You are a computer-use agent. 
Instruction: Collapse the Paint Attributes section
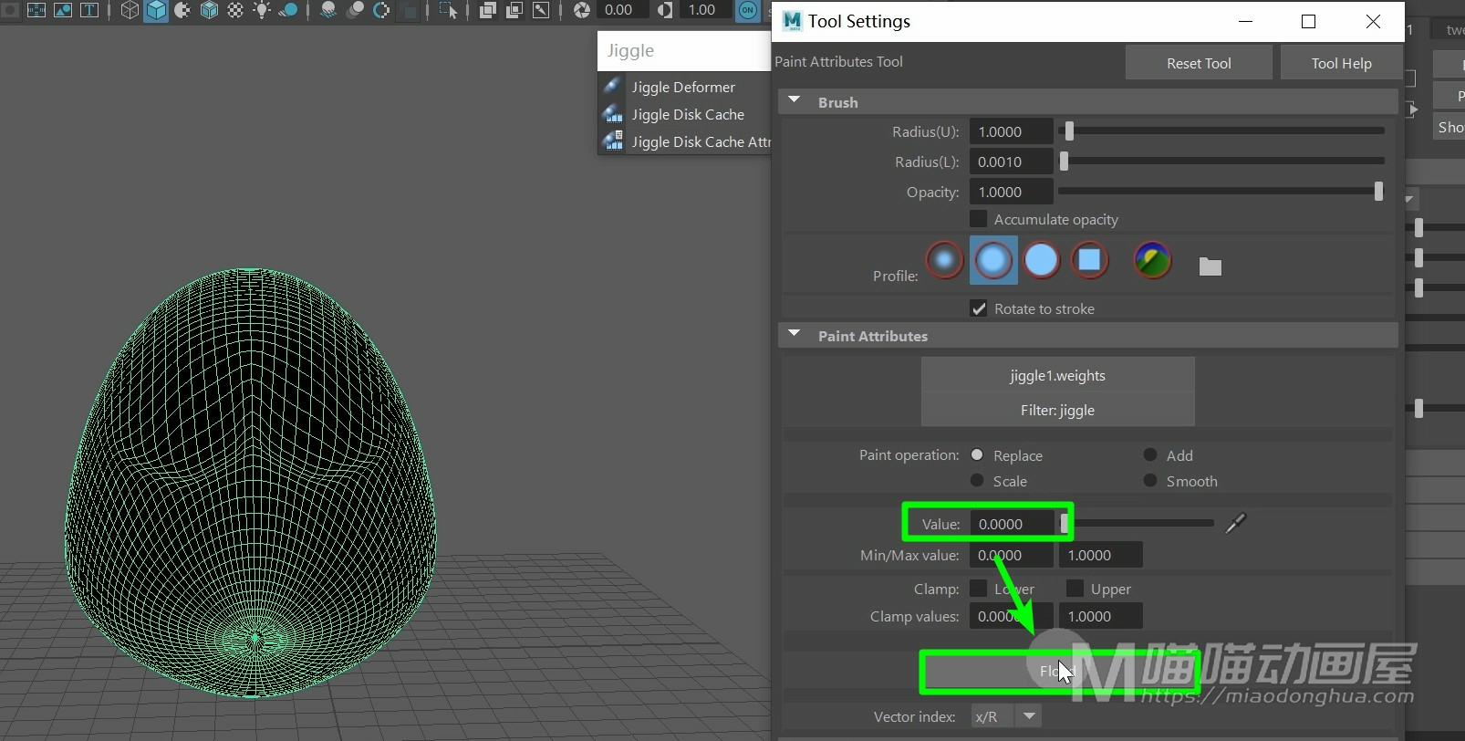point(794,335)
